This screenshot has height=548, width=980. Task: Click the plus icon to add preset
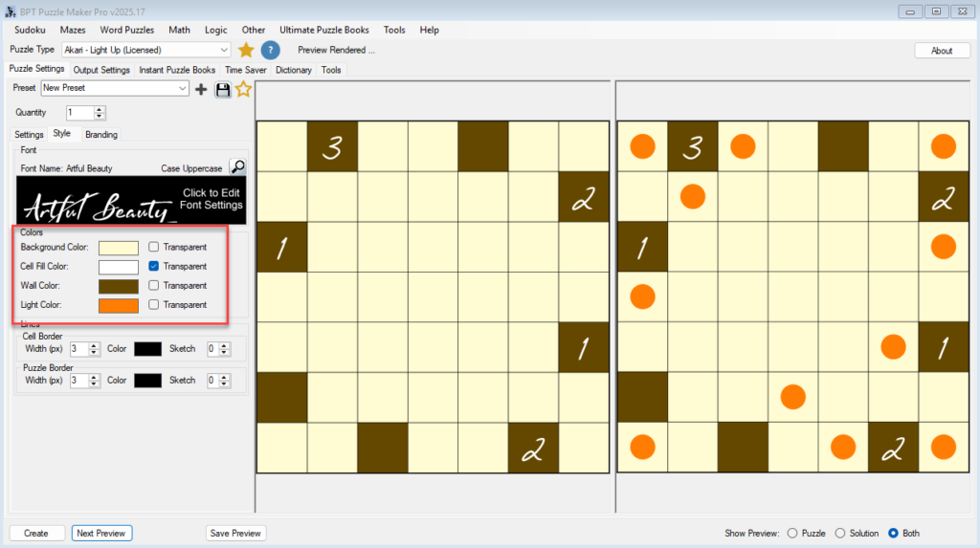click(201, 89)
